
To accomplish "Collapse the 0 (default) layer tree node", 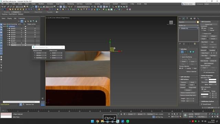I will pyautogui.click(x=4, y=26).
